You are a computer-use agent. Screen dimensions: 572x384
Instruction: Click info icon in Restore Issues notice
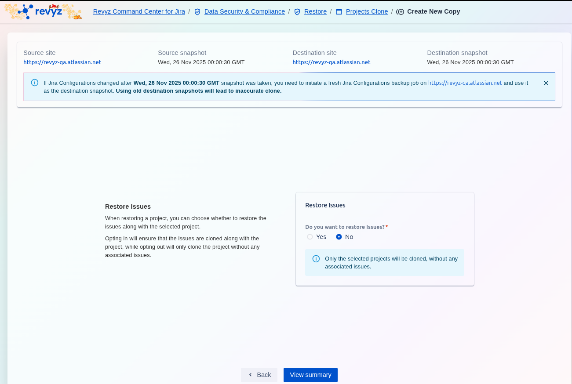pos(316,259)
